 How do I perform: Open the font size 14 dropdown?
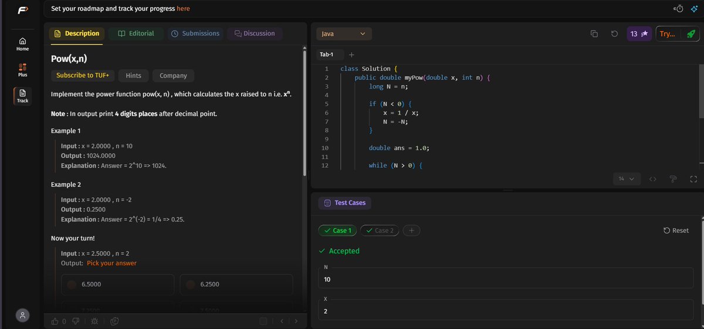627,179
